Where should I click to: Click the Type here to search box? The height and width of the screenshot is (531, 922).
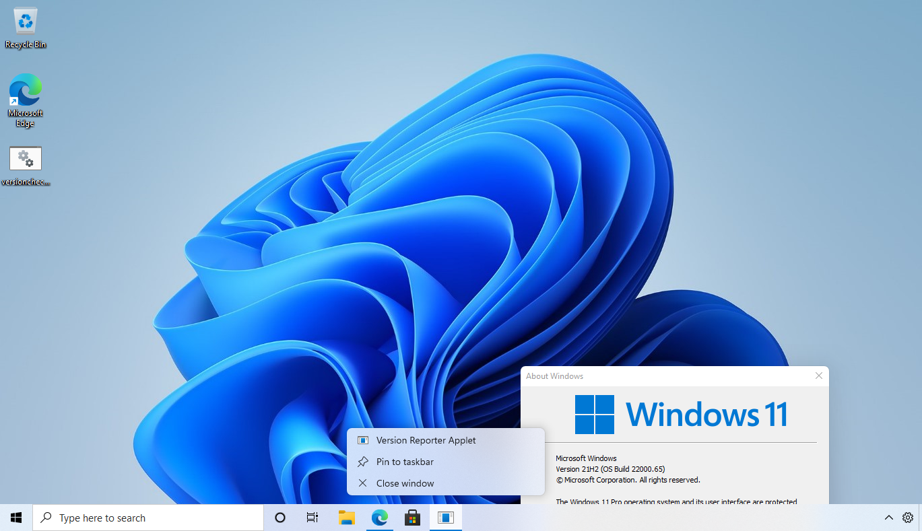(148, 518)
